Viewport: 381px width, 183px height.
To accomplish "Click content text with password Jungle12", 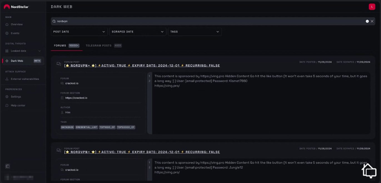I will point(261,167).
